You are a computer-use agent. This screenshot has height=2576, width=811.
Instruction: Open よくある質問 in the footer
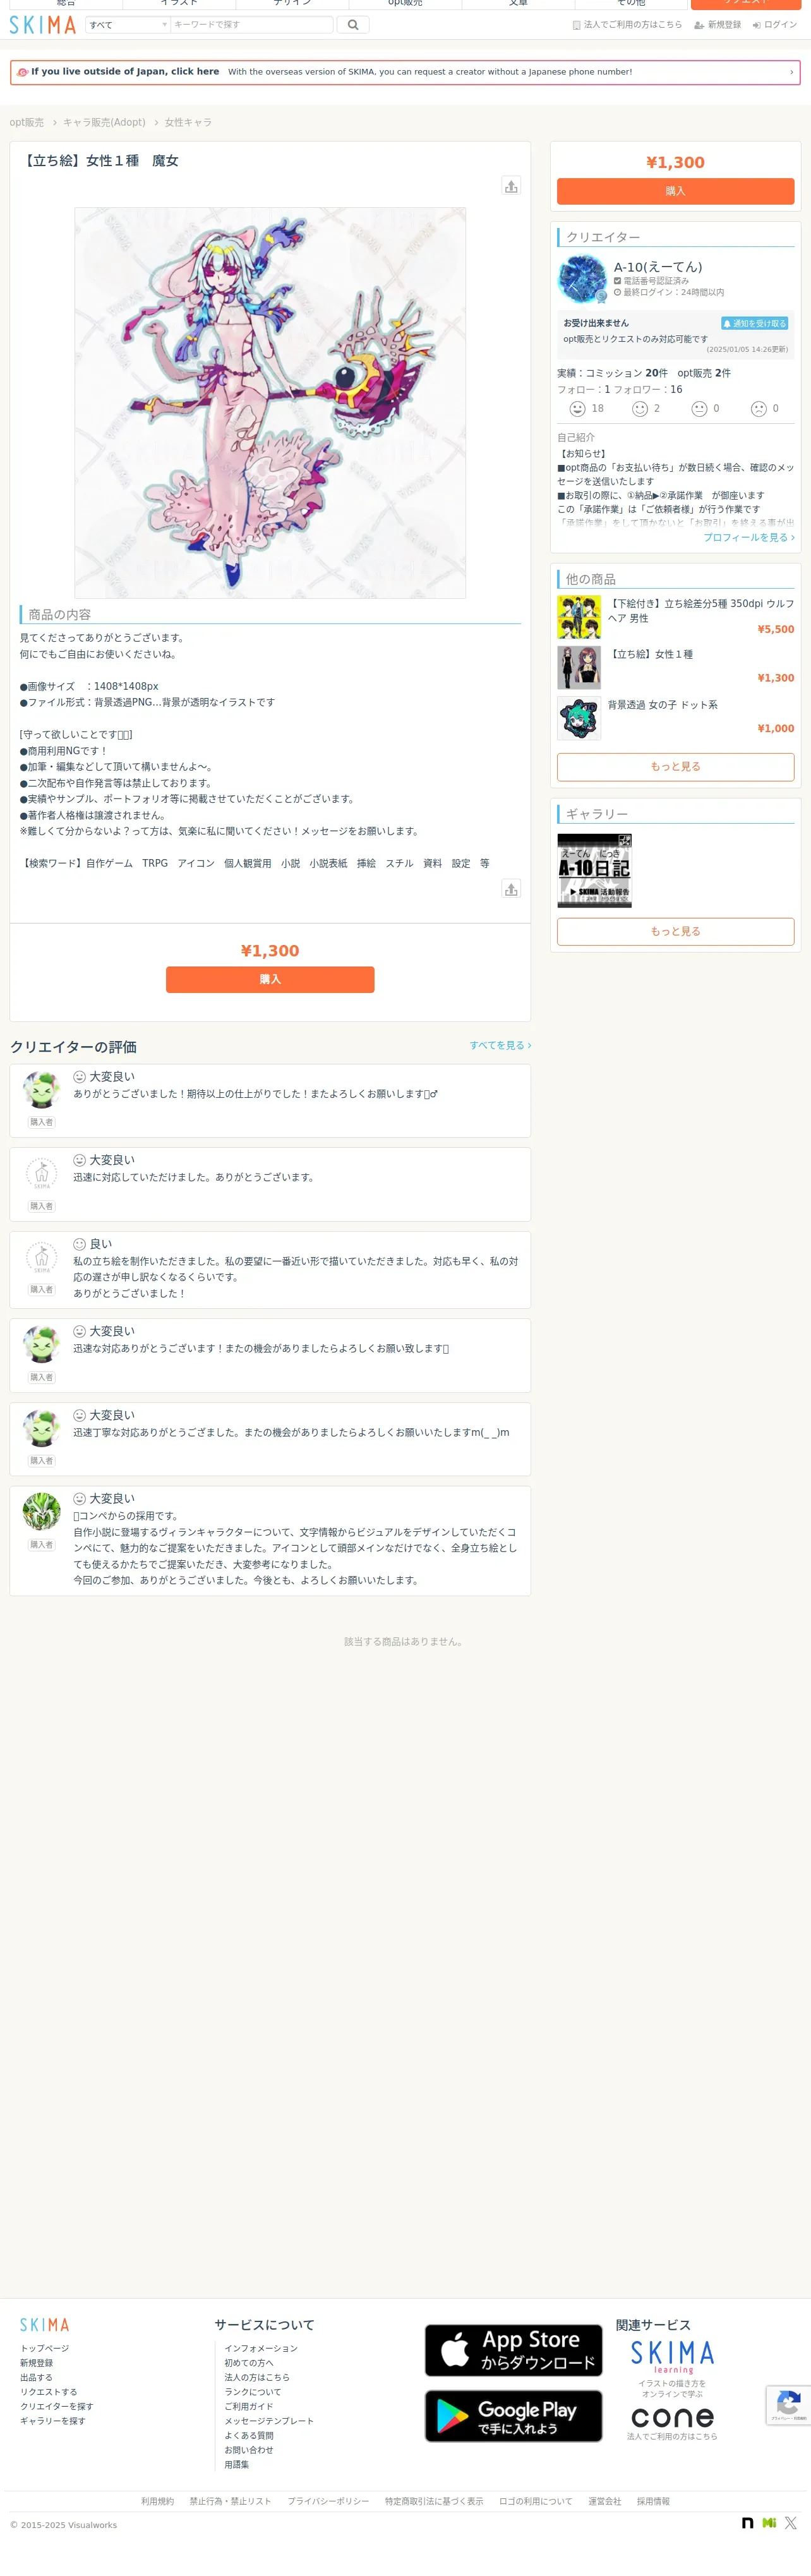249,2435
